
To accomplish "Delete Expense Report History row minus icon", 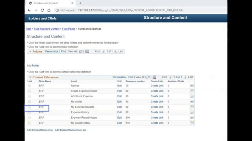I will (192, 117).
